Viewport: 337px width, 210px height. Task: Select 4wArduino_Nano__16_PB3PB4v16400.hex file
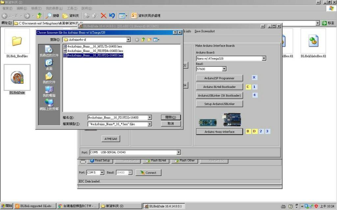pyautogui.click(x=93, y=51)
